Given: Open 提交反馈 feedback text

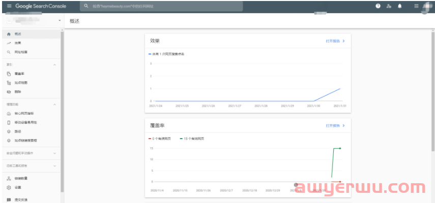Looking at the screenshot, I should 21,199.
